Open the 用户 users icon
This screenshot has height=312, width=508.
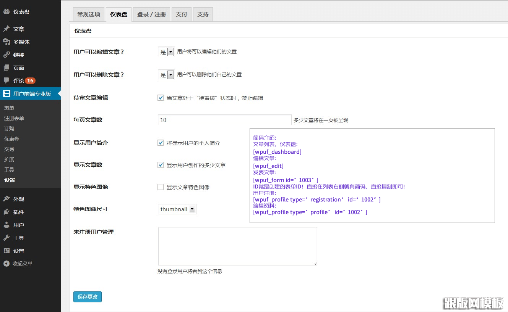(8, 225)
